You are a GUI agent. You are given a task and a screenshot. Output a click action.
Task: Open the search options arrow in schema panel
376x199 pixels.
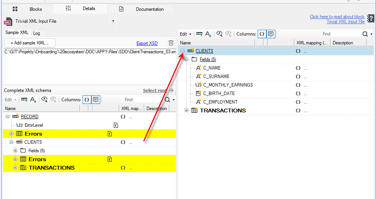coord(174,100)
